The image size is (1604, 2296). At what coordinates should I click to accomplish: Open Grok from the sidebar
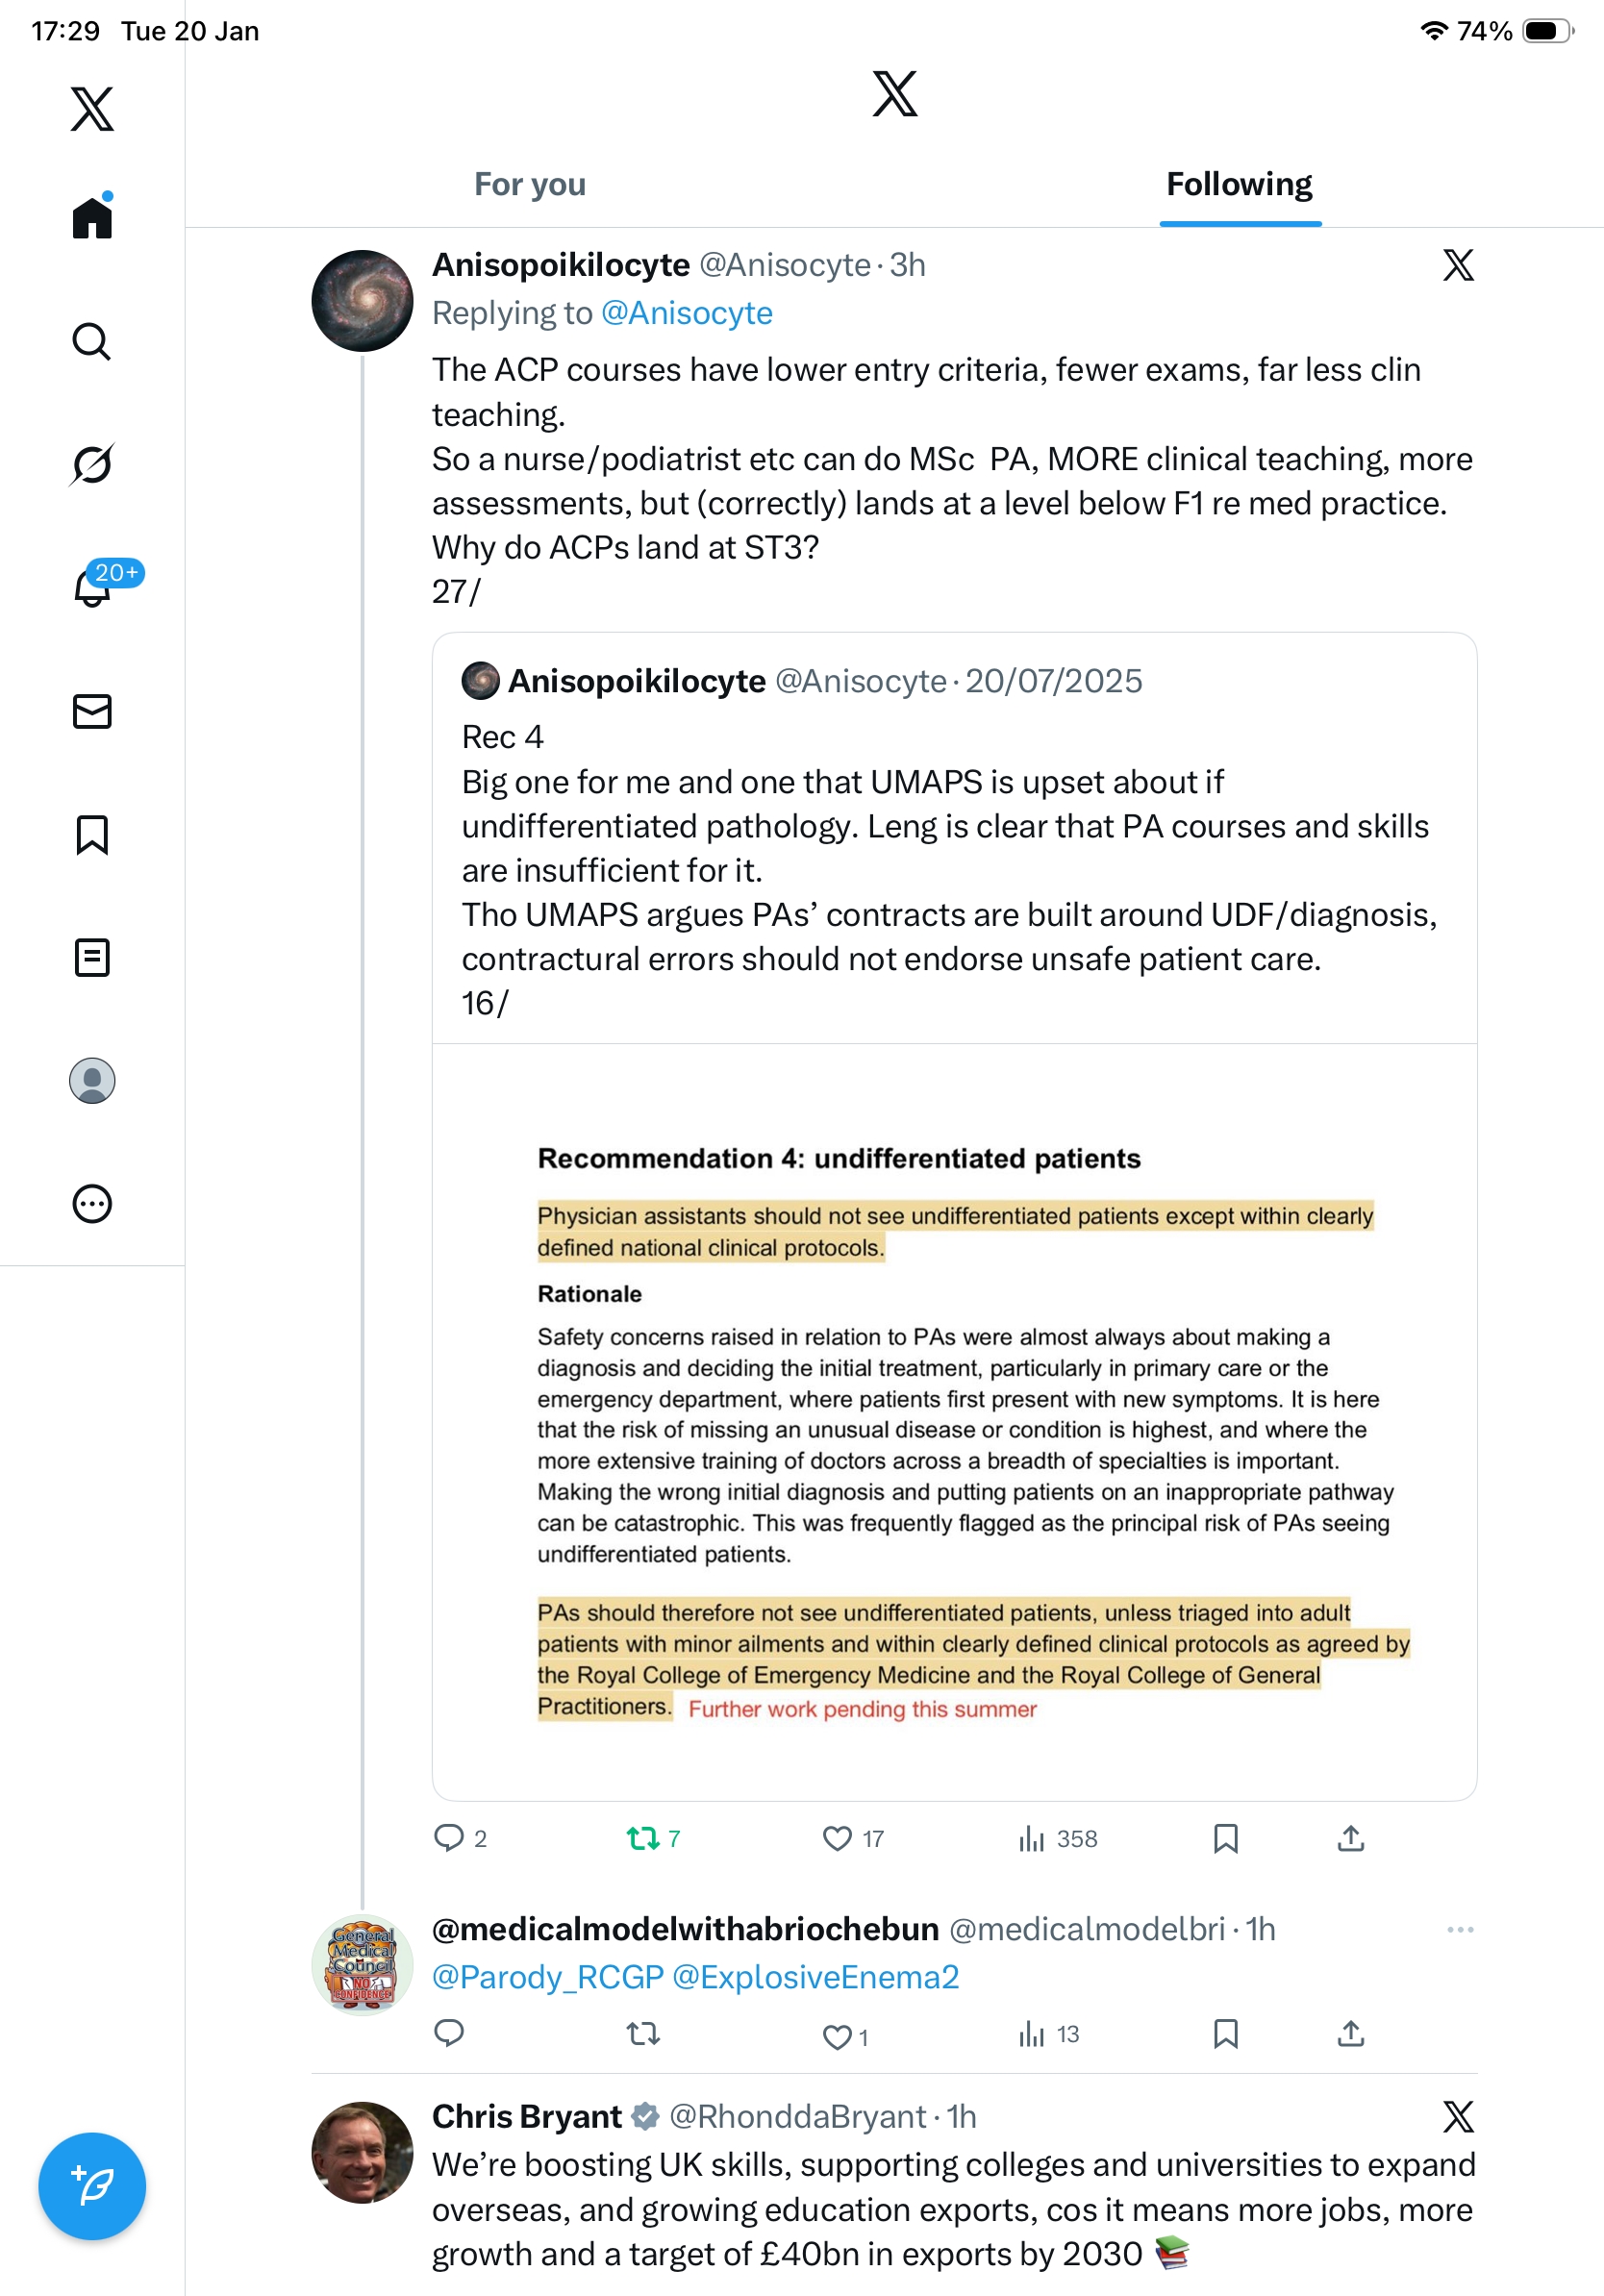pos(92,464)
